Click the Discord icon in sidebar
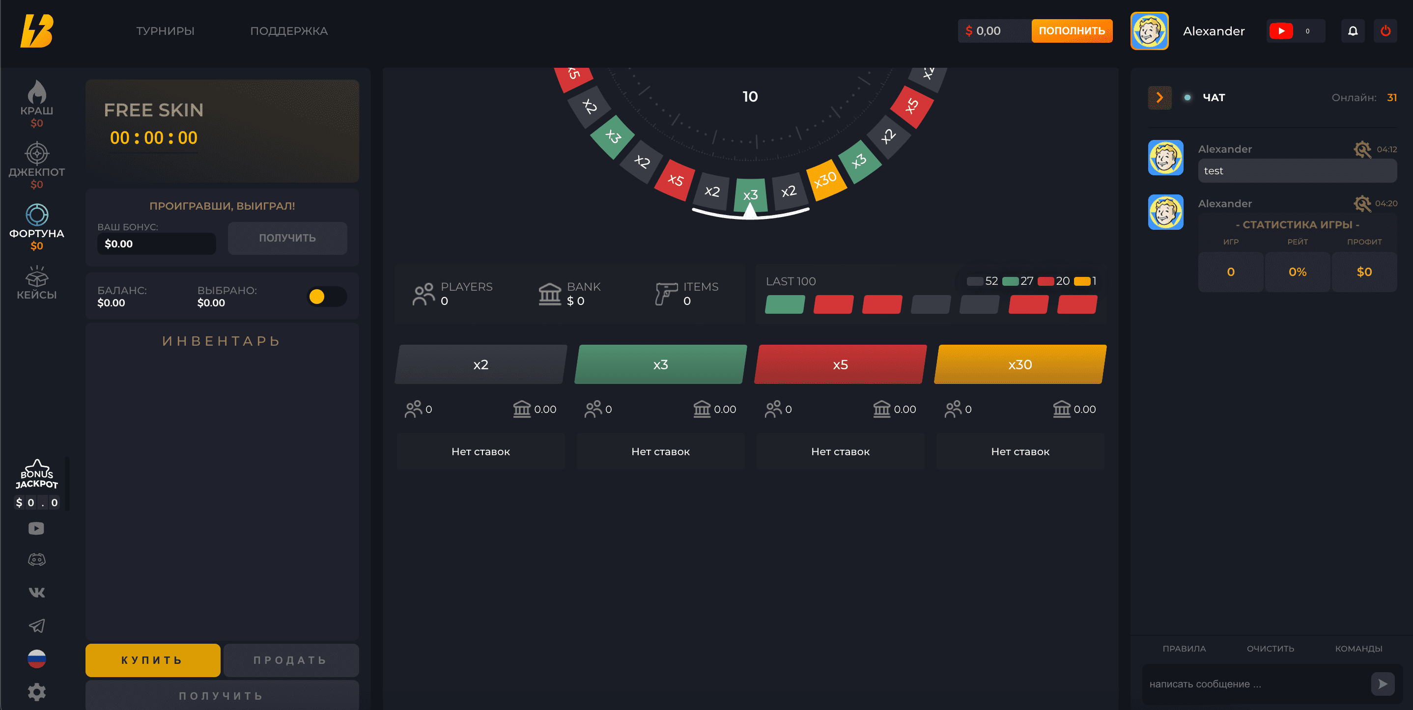This screenshot has height=710, width=1413. pos(37,560)
